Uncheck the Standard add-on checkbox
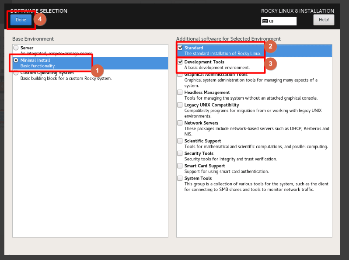 coord(180,48)
